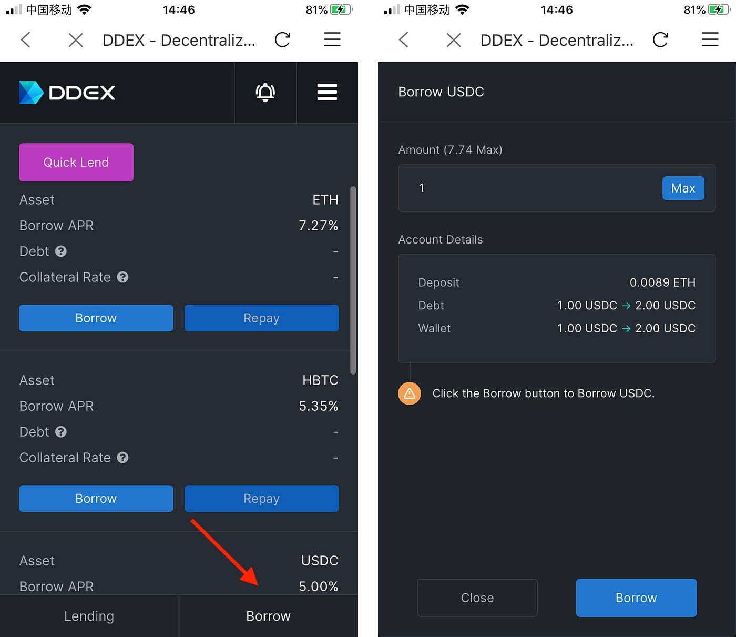Click the DDEX logo

point(67,93)
